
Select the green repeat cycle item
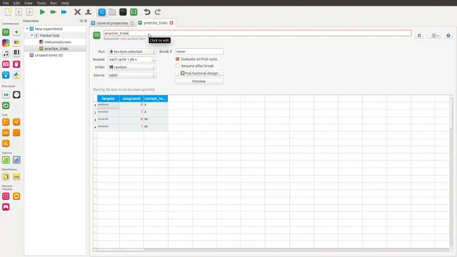click(6, 105)
